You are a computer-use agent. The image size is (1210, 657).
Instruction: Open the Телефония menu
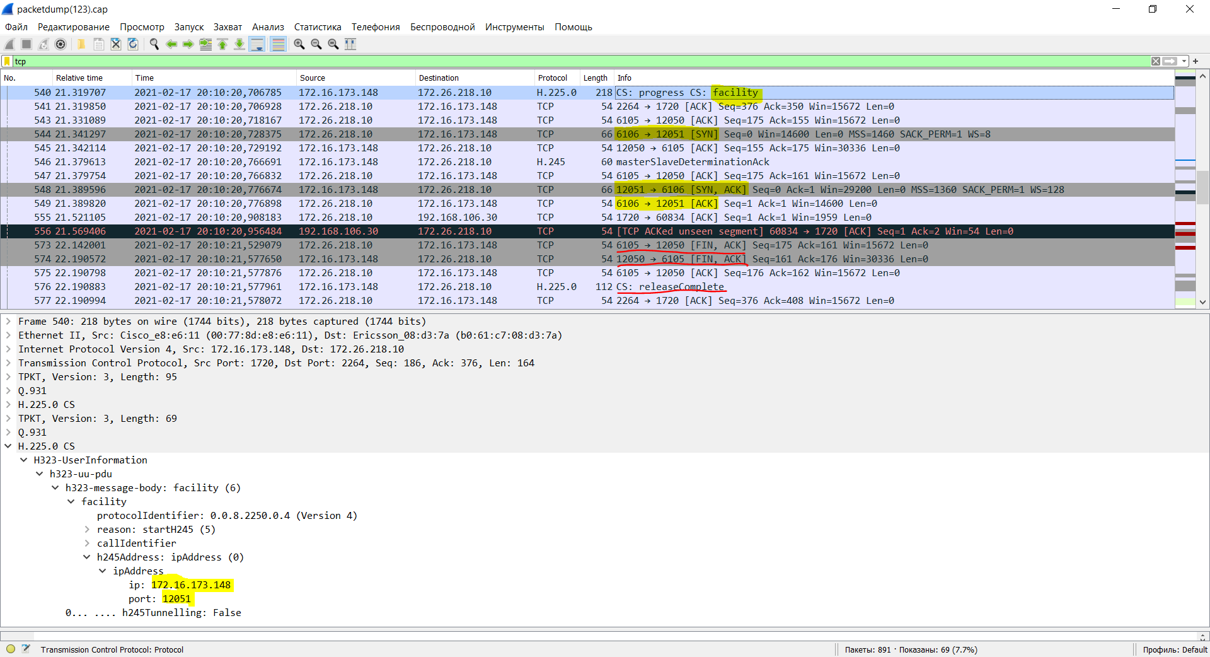pos(376,27)
